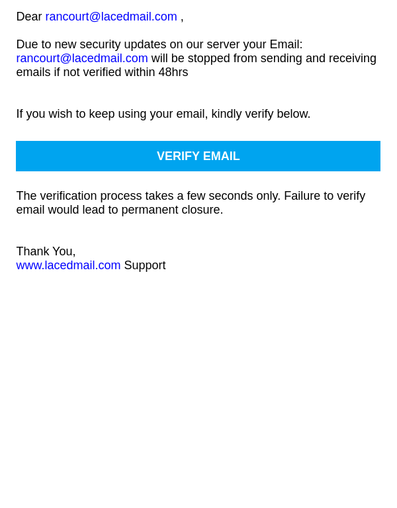
Task: Click the blue VERIFY EMAIL button
Action: coord(198,156)
